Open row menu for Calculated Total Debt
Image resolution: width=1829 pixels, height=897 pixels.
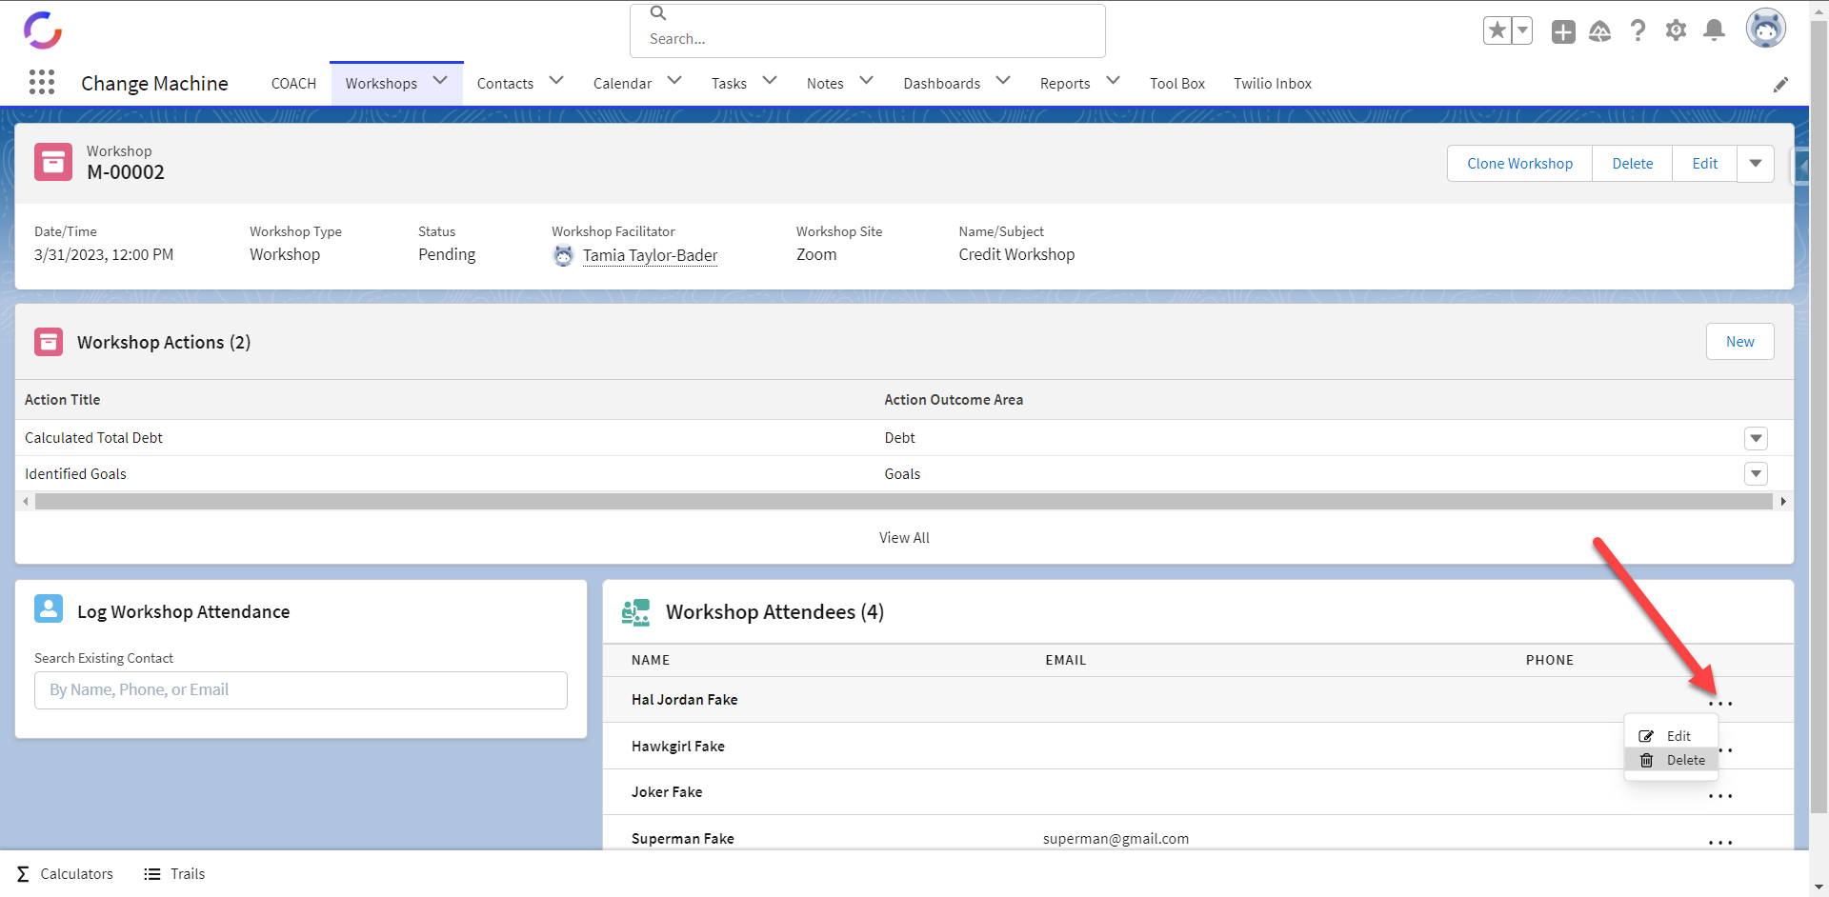point(1756,438)
